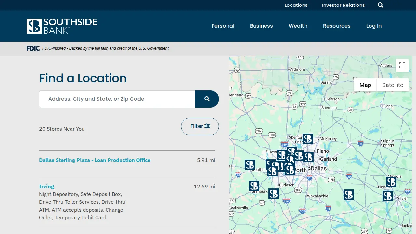This screenshot has width=416, height=234.
Task: Select the bank marker near McKinney
Action: point(308,139)
